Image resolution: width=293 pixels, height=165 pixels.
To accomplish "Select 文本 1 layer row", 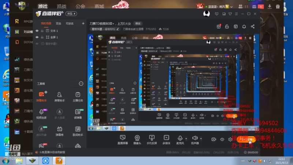I will coord(59,31).
